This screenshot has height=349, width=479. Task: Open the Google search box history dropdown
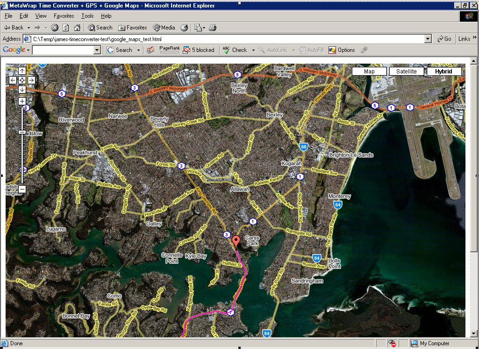pyautogui.click(x=97, y=50)
